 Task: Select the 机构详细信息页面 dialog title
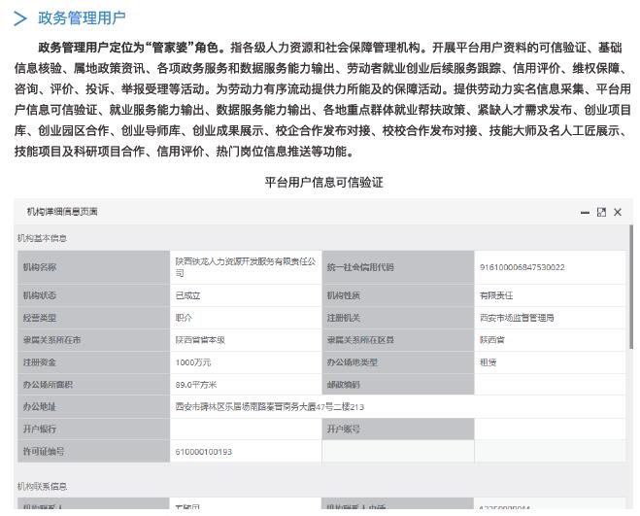[62, 212]
